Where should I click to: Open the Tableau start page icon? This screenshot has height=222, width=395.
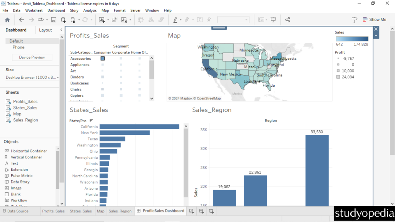[7, 19]
